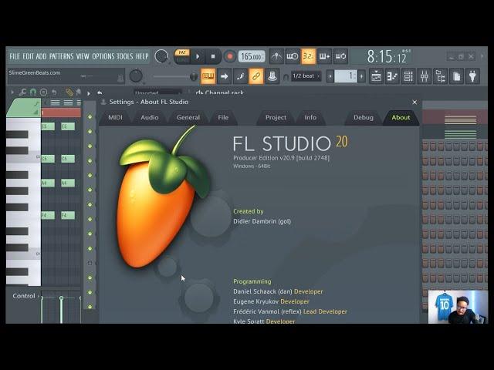Open the Piano roll view icon
The image size is (494, 370).
(x=392, y=76)
